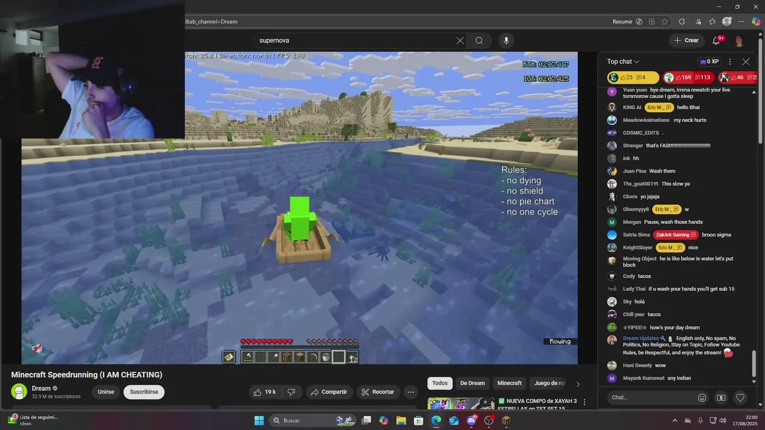Start voice search with the microphone

[x=506, y=41]
